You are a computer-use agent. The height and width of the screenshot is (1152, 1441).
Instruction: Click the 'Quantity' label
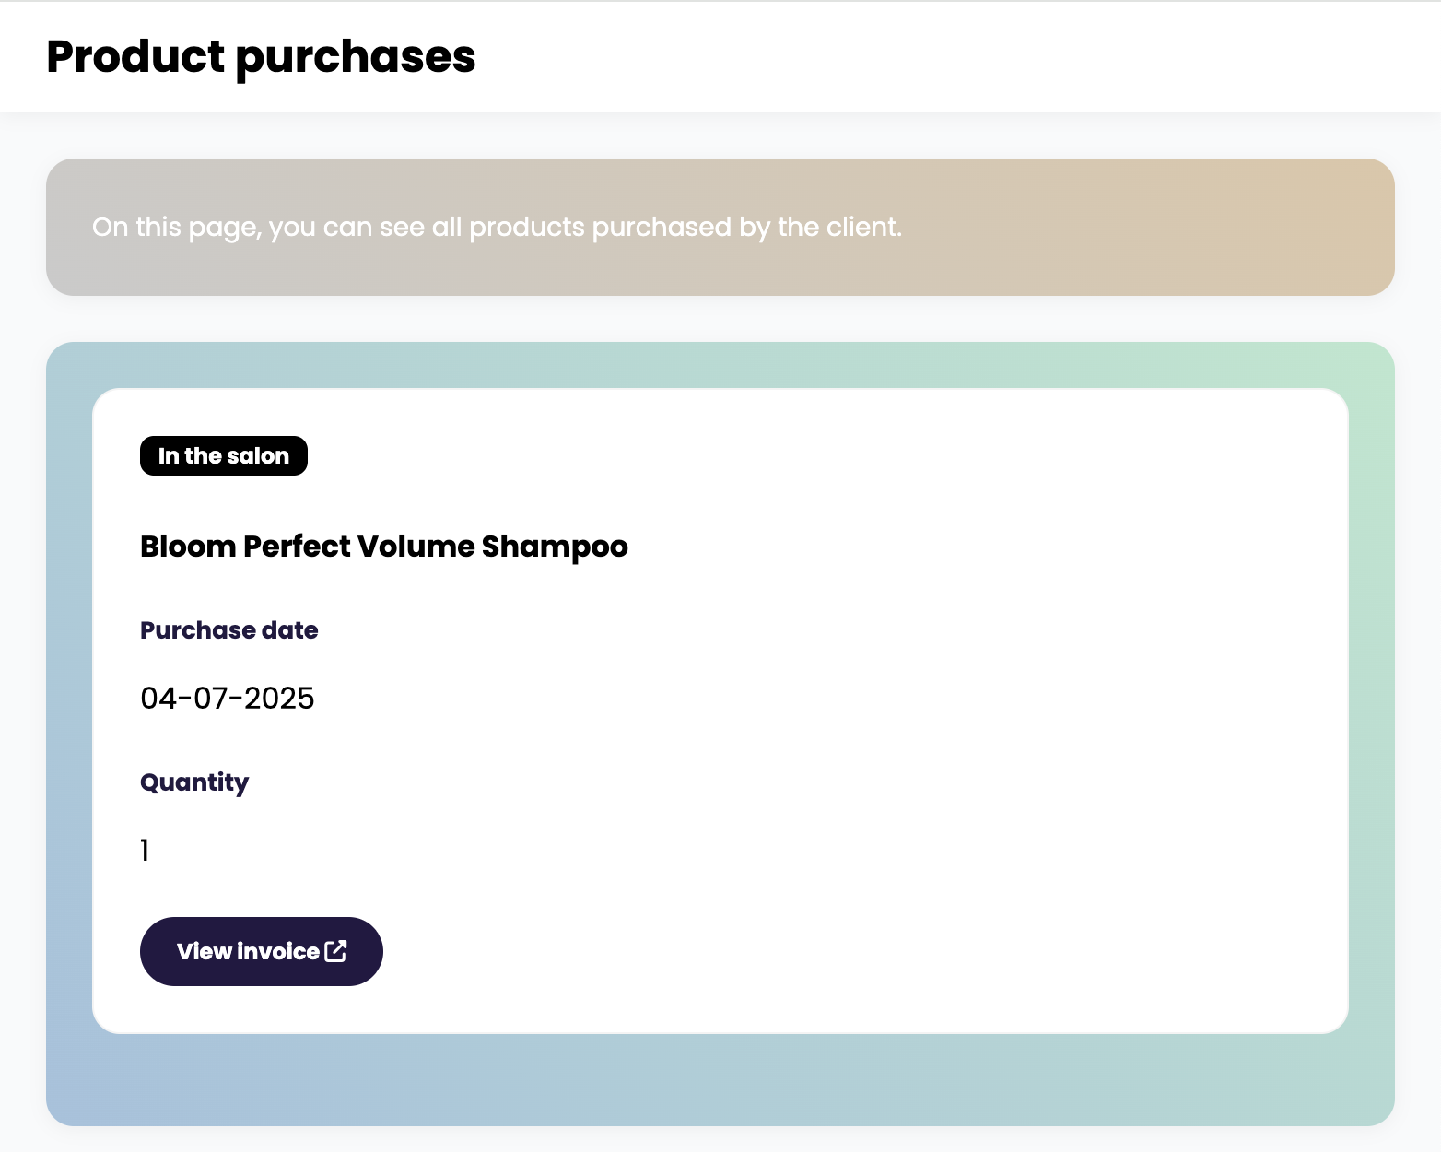point(193,782)
